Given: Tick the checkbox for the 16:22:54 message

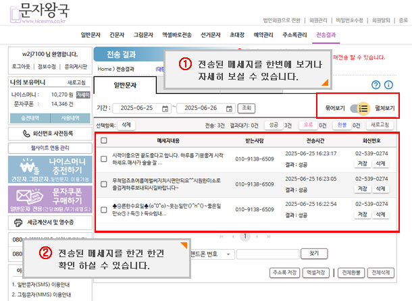Looking at the screenshot, I should pos(103,211).
